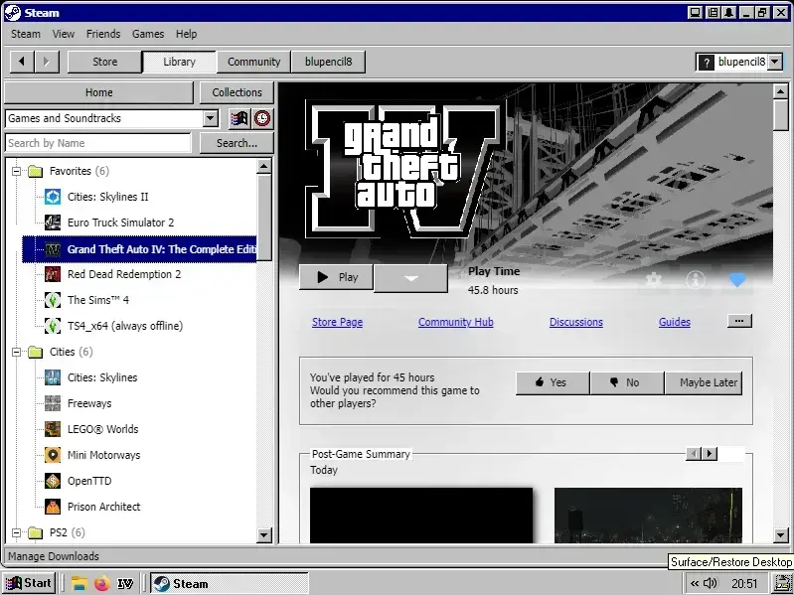Open the Help menu

187,34
